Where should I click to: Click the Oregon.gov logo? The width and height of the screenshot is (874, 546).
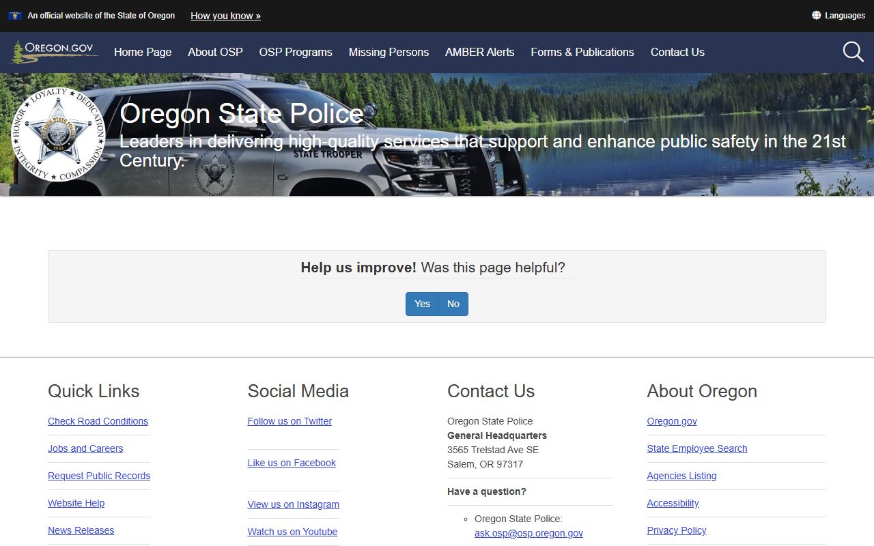point(54,52)
